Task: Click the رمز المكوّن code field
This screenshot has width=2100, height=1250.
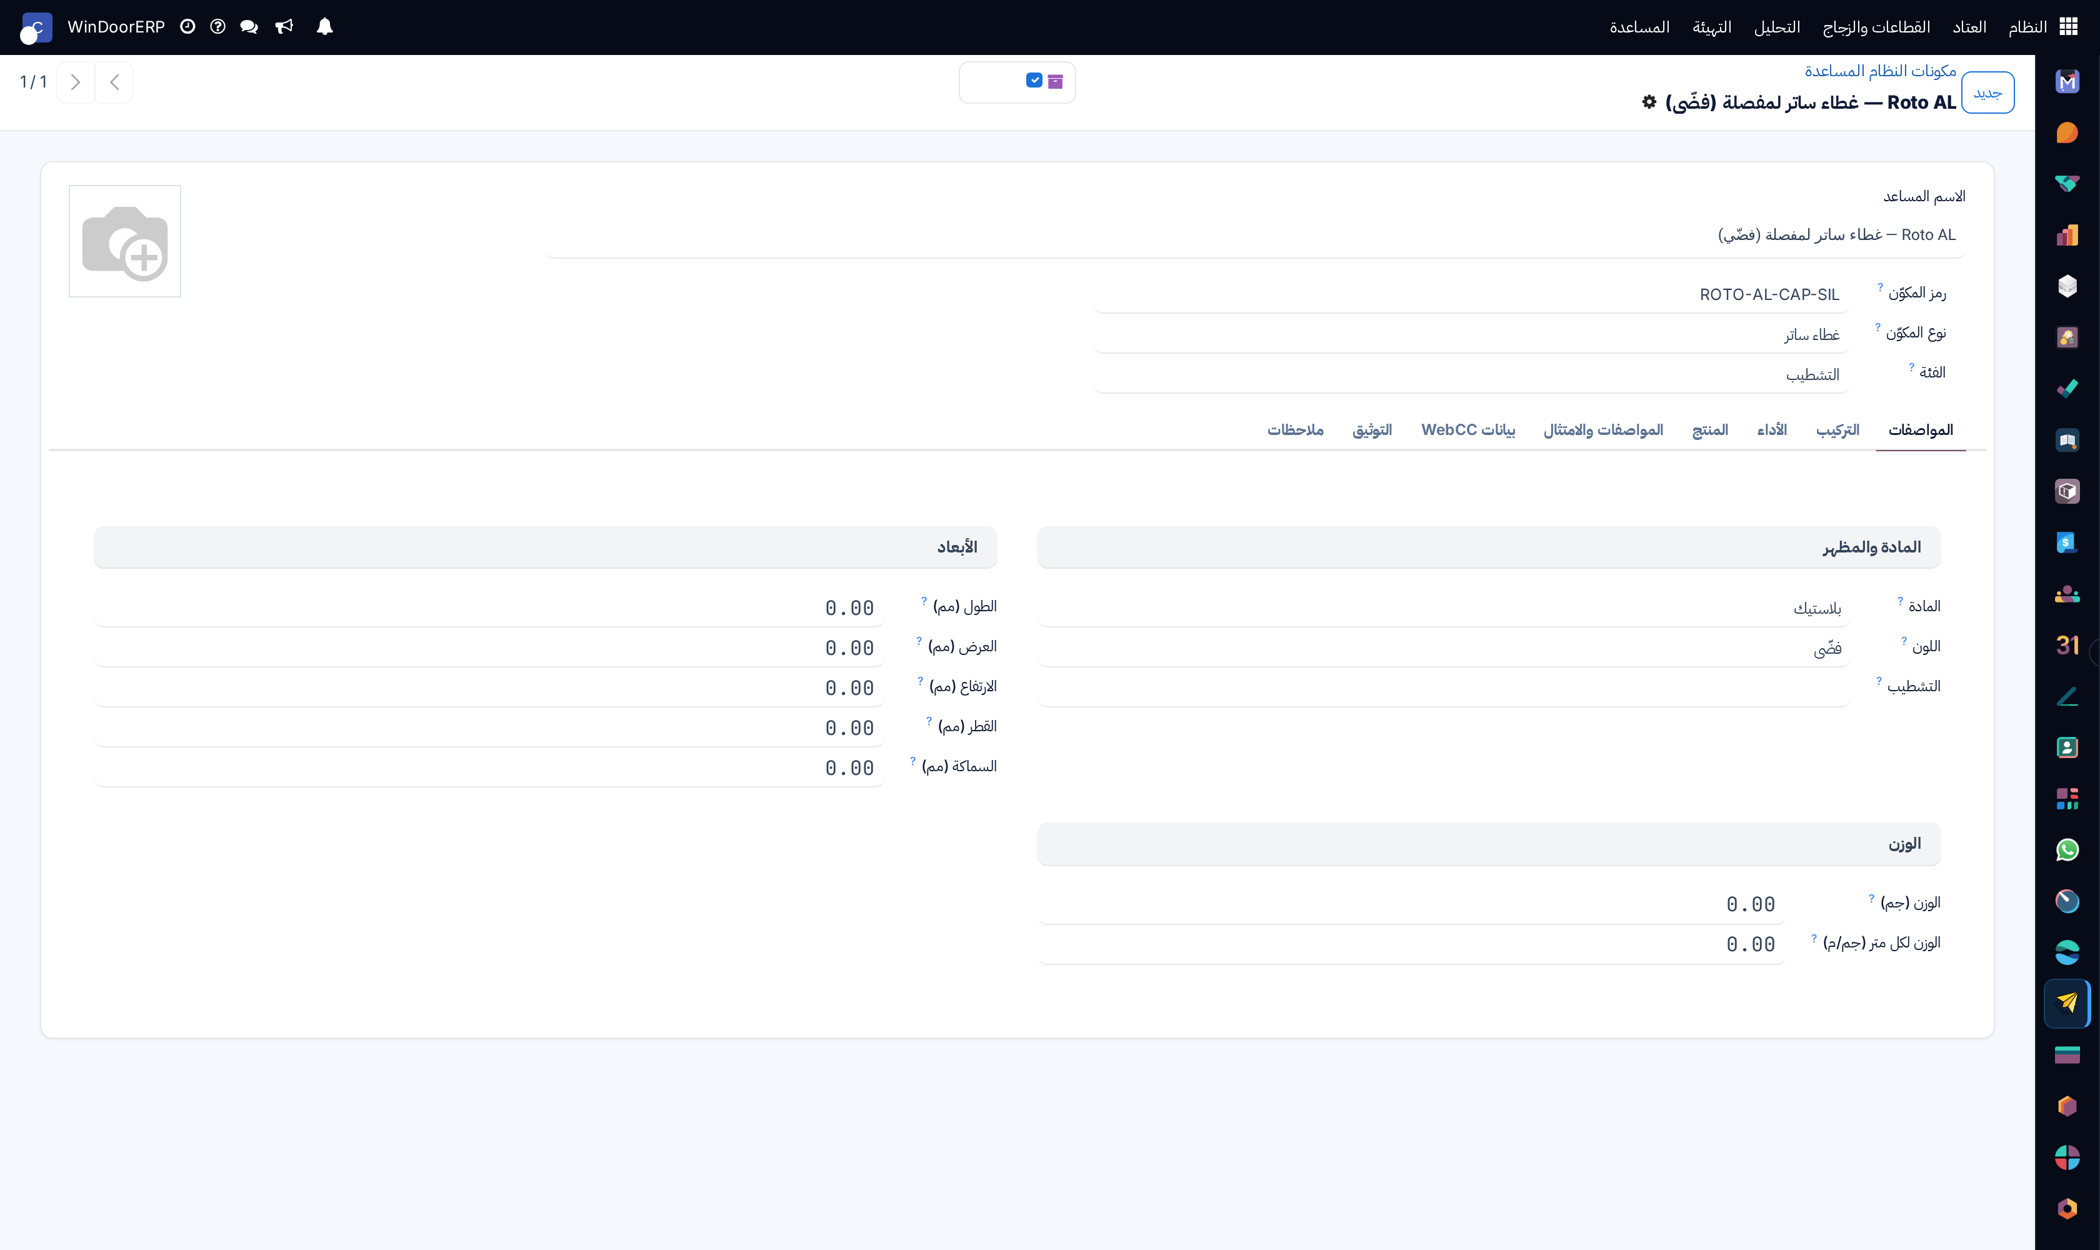Action: pyautogui.click(x=1471, y=294)
